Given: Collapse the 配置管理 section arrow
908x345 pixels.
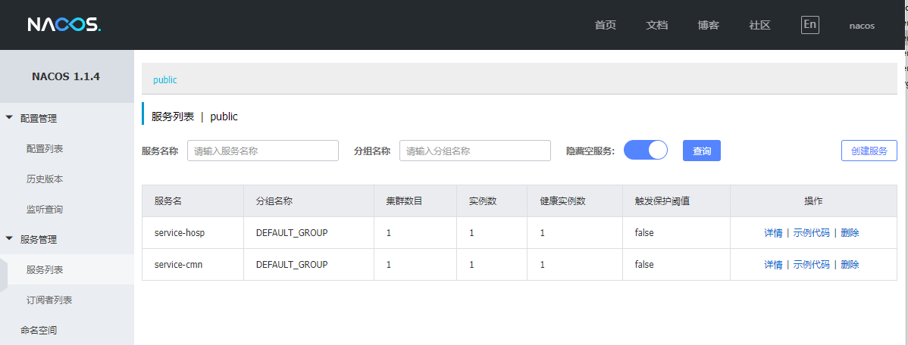Looking at the screenshot, I should coord(9,118).
